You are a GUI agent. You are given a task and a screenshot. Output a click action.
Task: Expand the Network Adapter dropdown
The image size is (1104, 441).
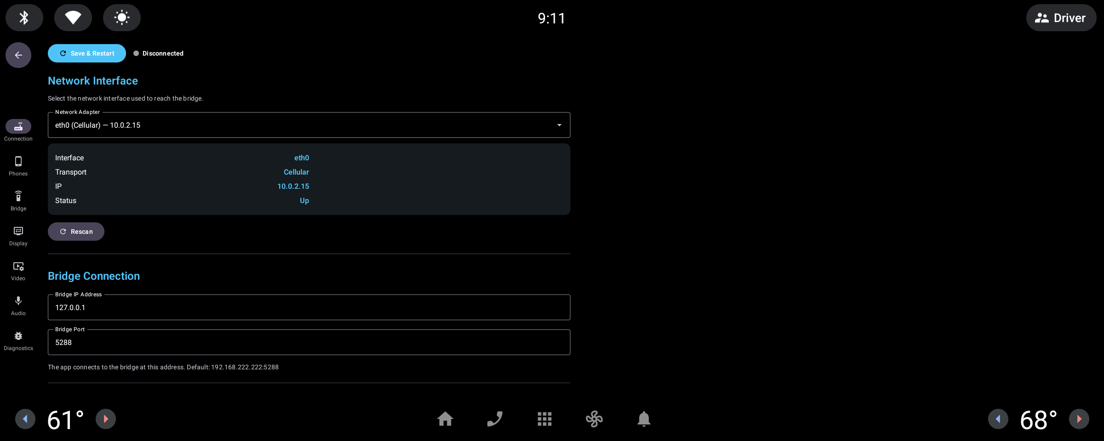[x=309, y=125]
